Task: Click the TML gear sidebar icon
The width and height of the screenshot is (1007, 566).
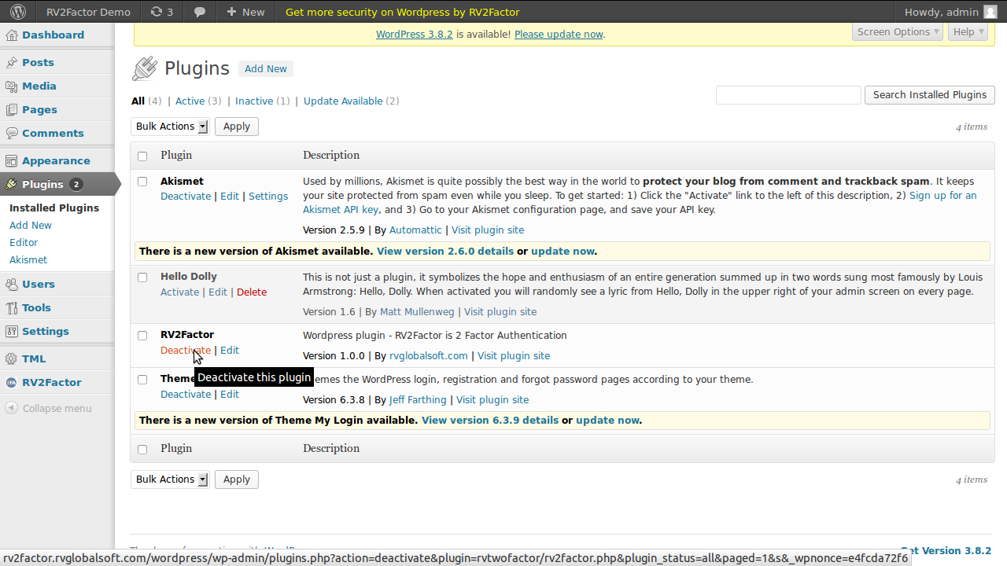Action: [x=11, y=358]
